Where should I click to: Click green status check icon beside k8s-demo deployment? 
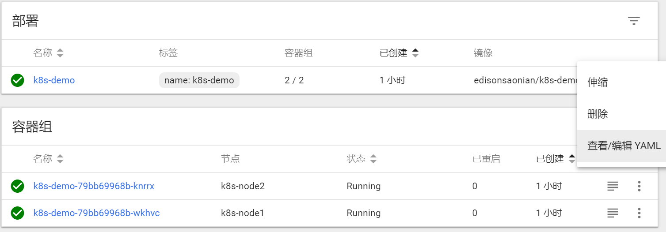point(17,80)
